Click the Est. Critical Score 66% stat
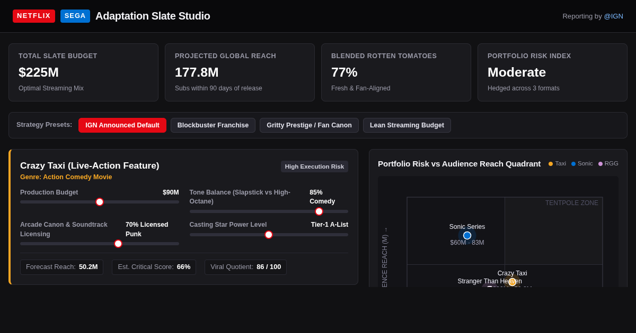636x333 pixels. pos(154,267)
